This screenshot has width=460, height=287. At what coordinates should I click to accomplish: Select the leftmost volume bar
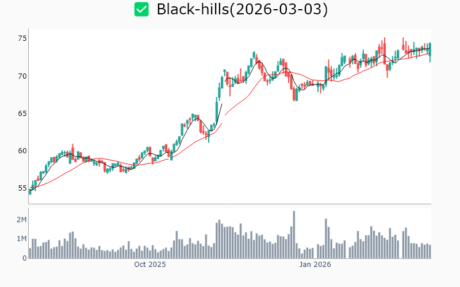pos(30,253)
